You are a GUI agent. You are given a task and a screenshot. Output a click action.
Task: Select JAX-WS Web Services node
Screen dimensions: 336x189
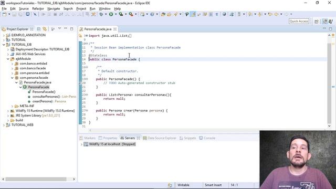(30, 54)
